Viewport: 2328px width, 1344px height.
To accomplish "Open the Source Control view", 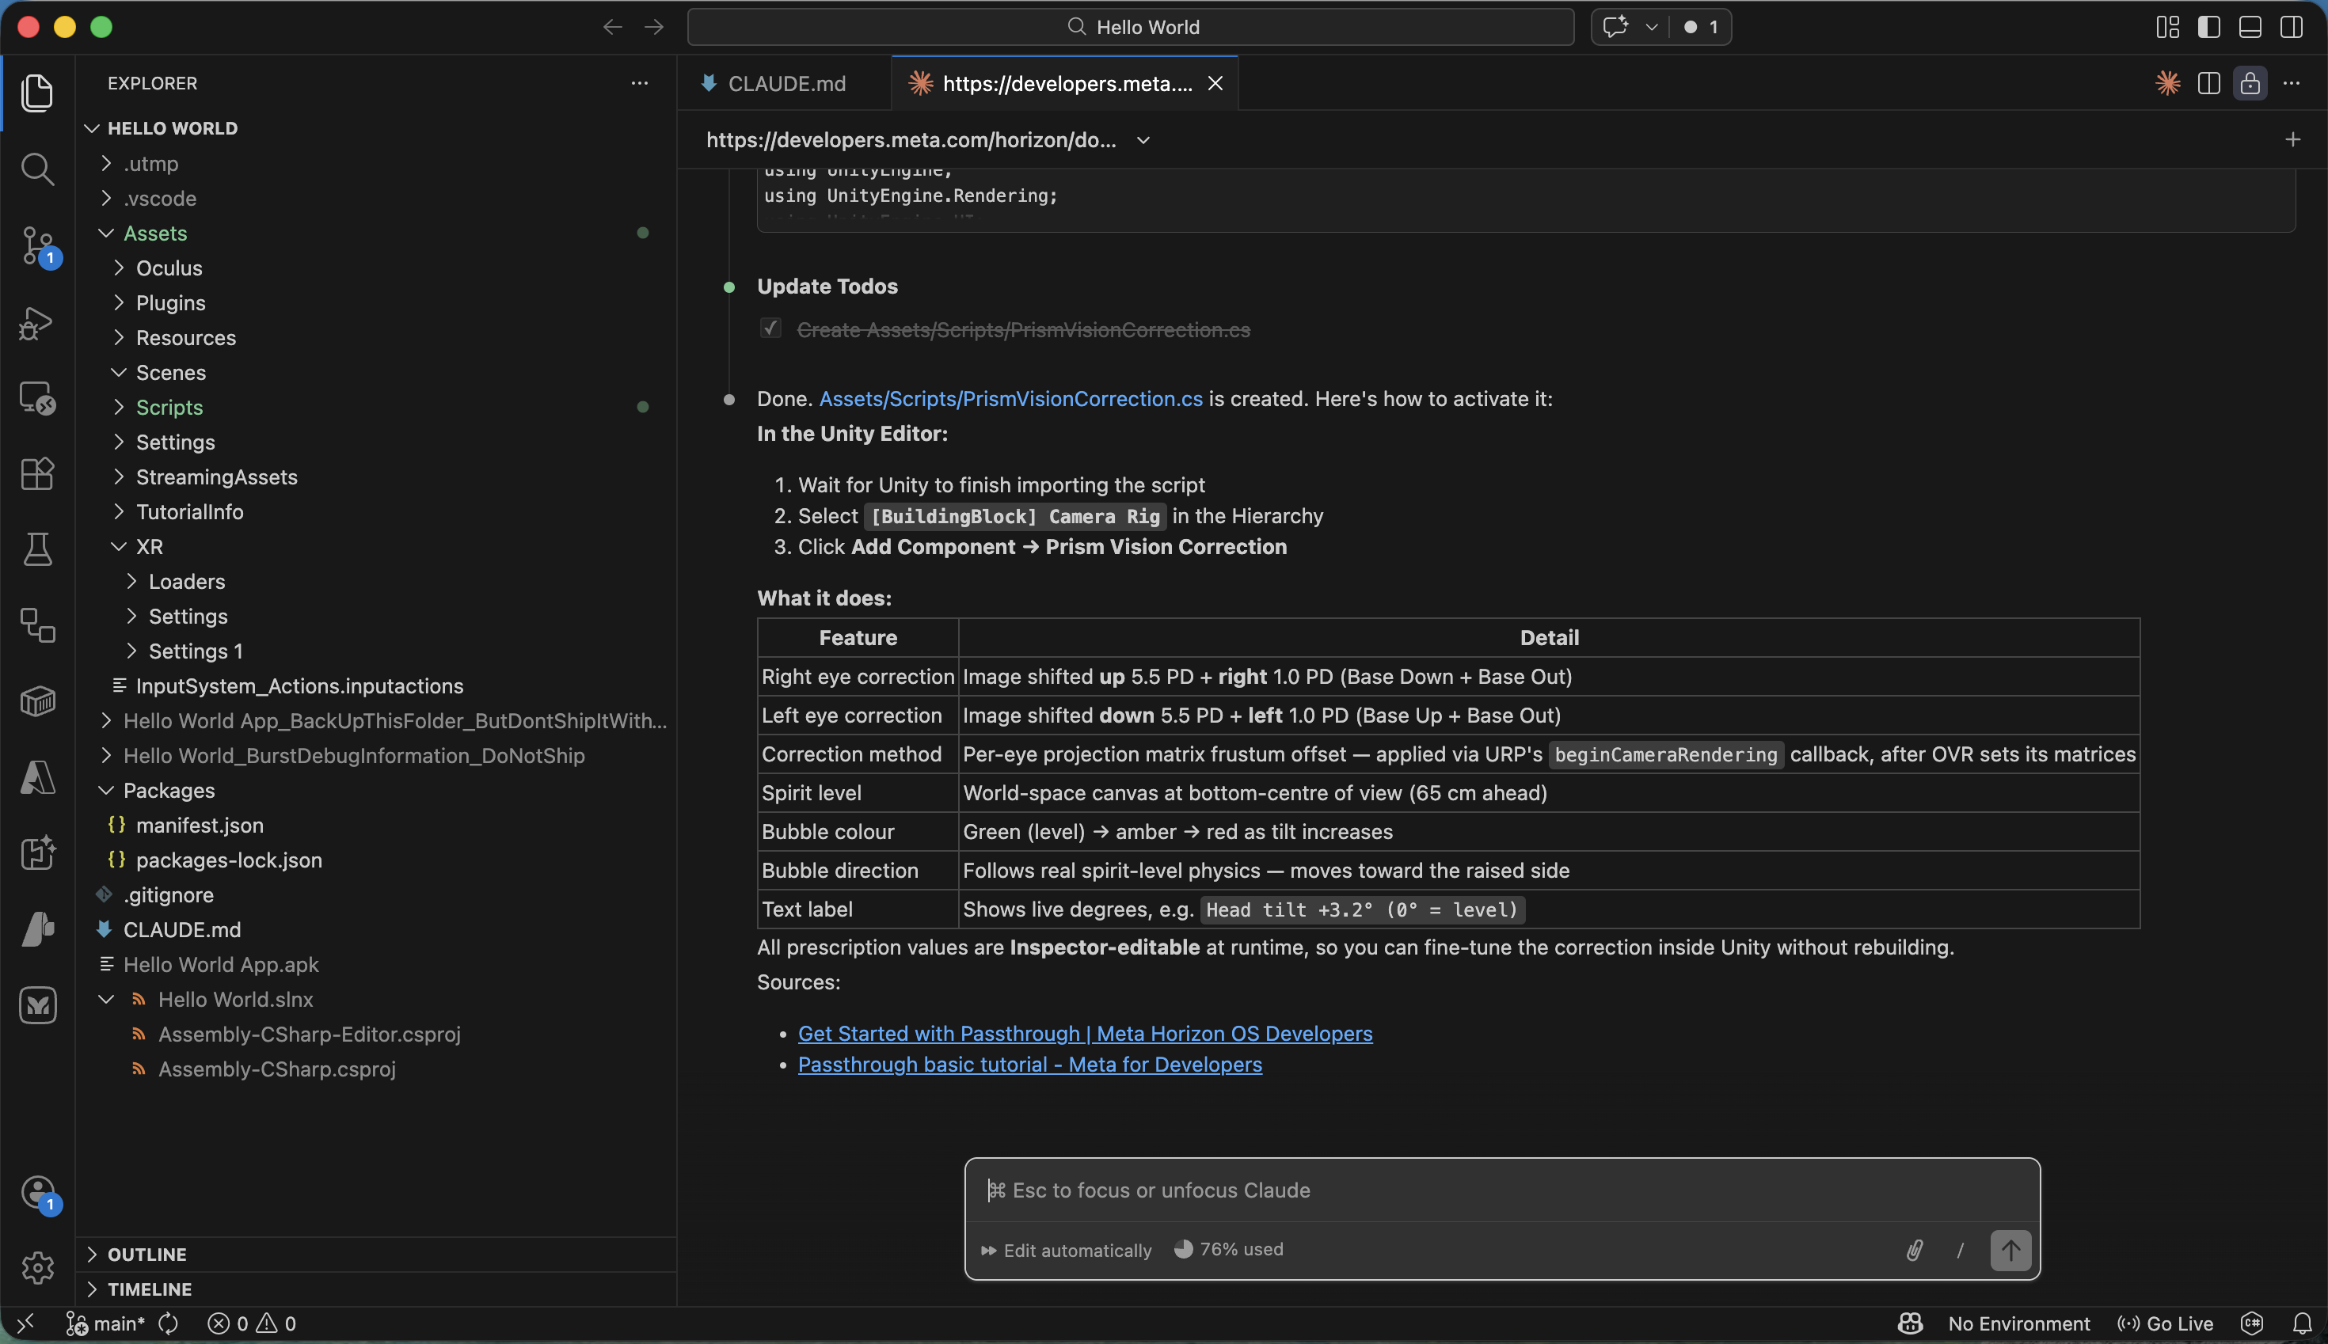I will 38,246.
